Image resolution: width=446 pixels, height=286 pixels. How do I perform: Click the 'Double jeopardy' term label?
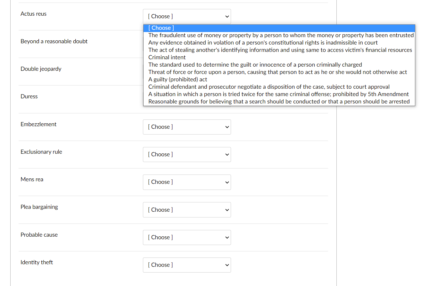(x=41, y=69)
